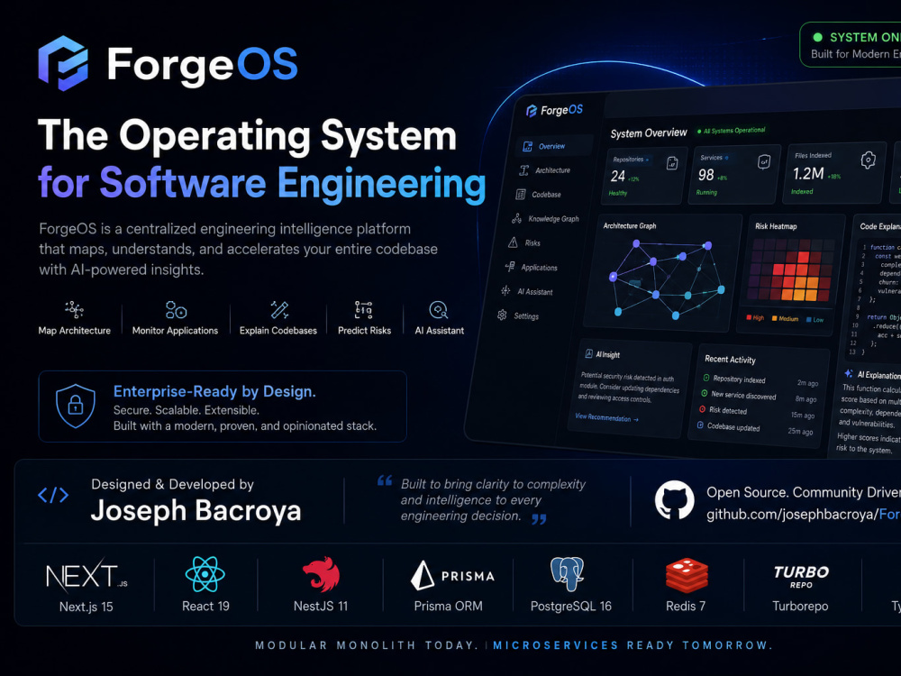Click the Redis red stack logo
Image resolution: width=901 pixels, height=676 pixels.
687,575
